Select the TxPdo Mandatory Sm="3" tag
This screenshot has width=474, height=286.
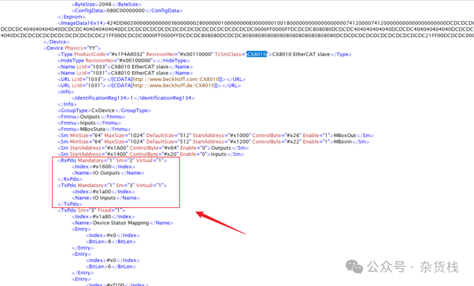coord(112,186)
